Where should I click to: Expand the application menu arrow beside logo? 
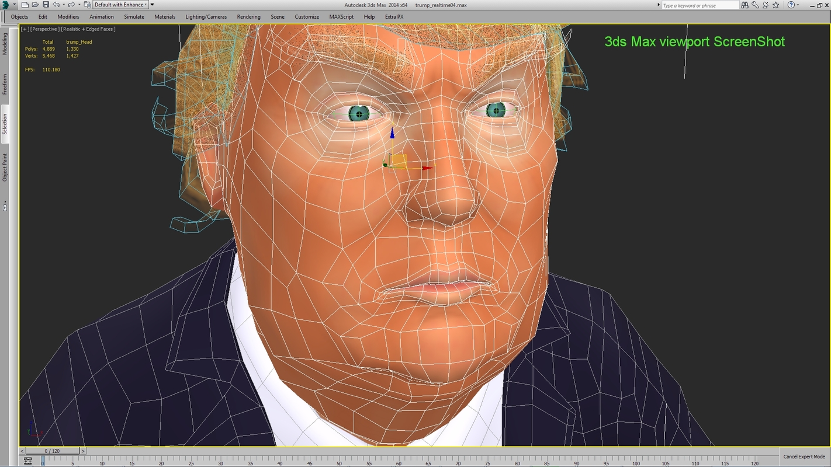[x=15, y=5]
